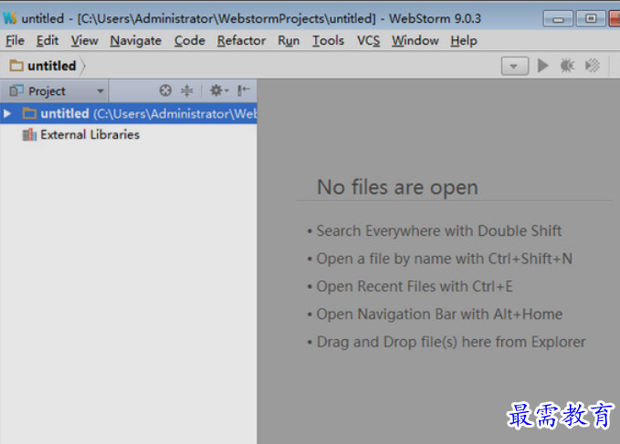Click the Debug bug icon
Image resolution: width=620 pixels, height=444 pixels.
(x=567, y=66)
